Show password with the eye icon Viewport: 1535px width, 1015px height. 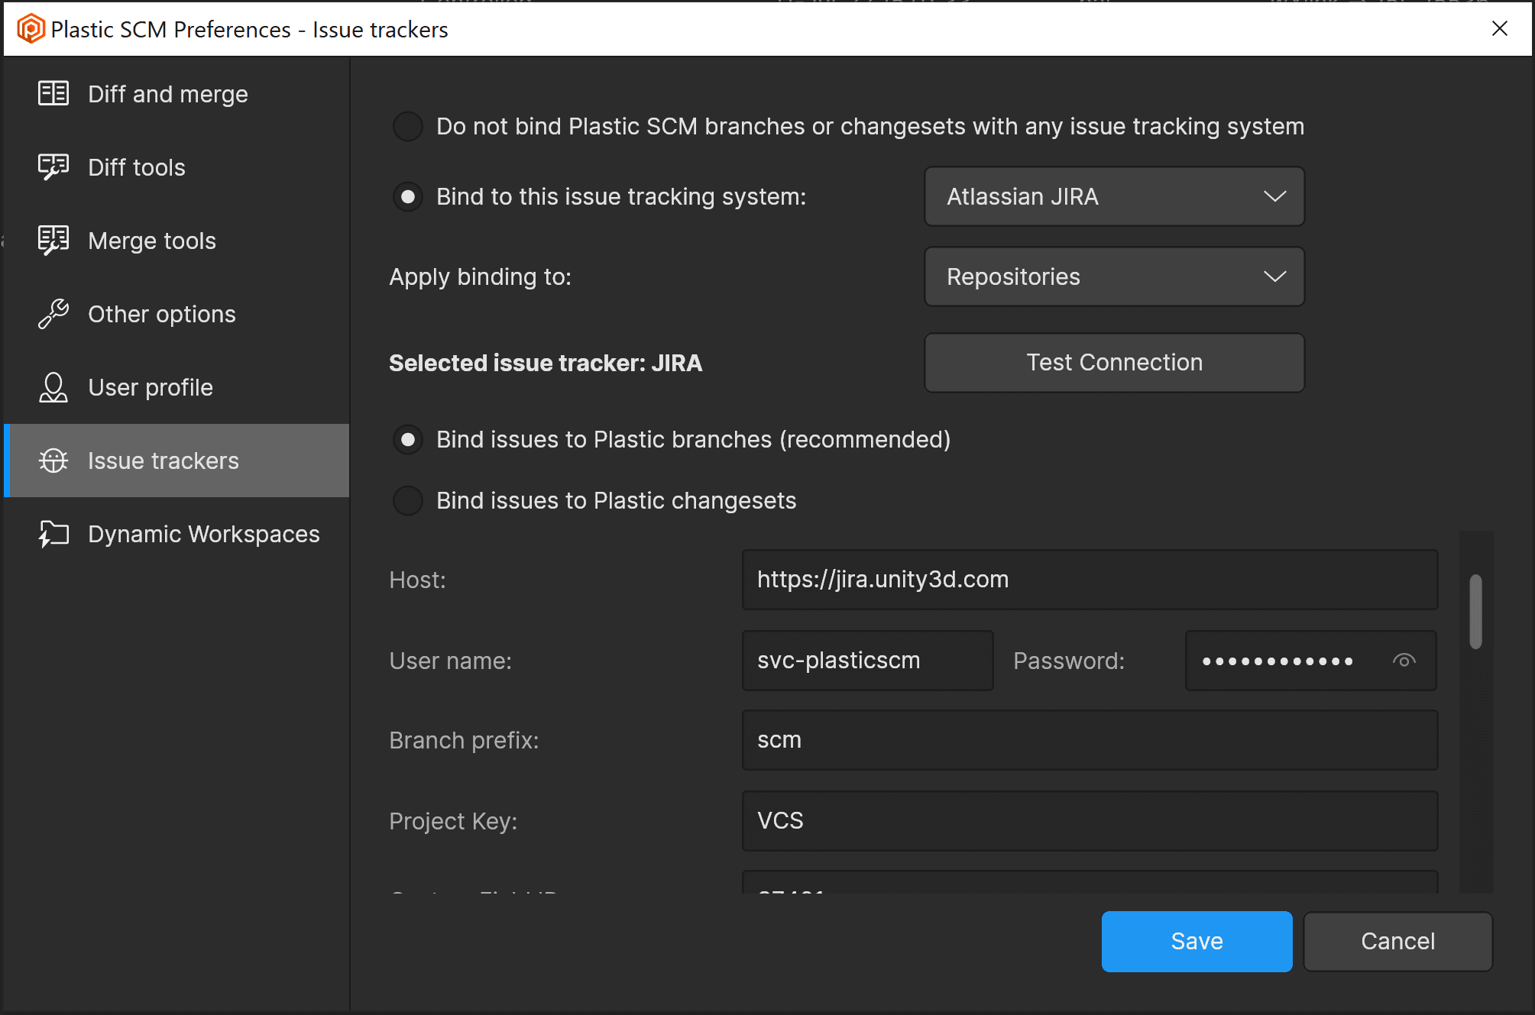point(1404,661)
